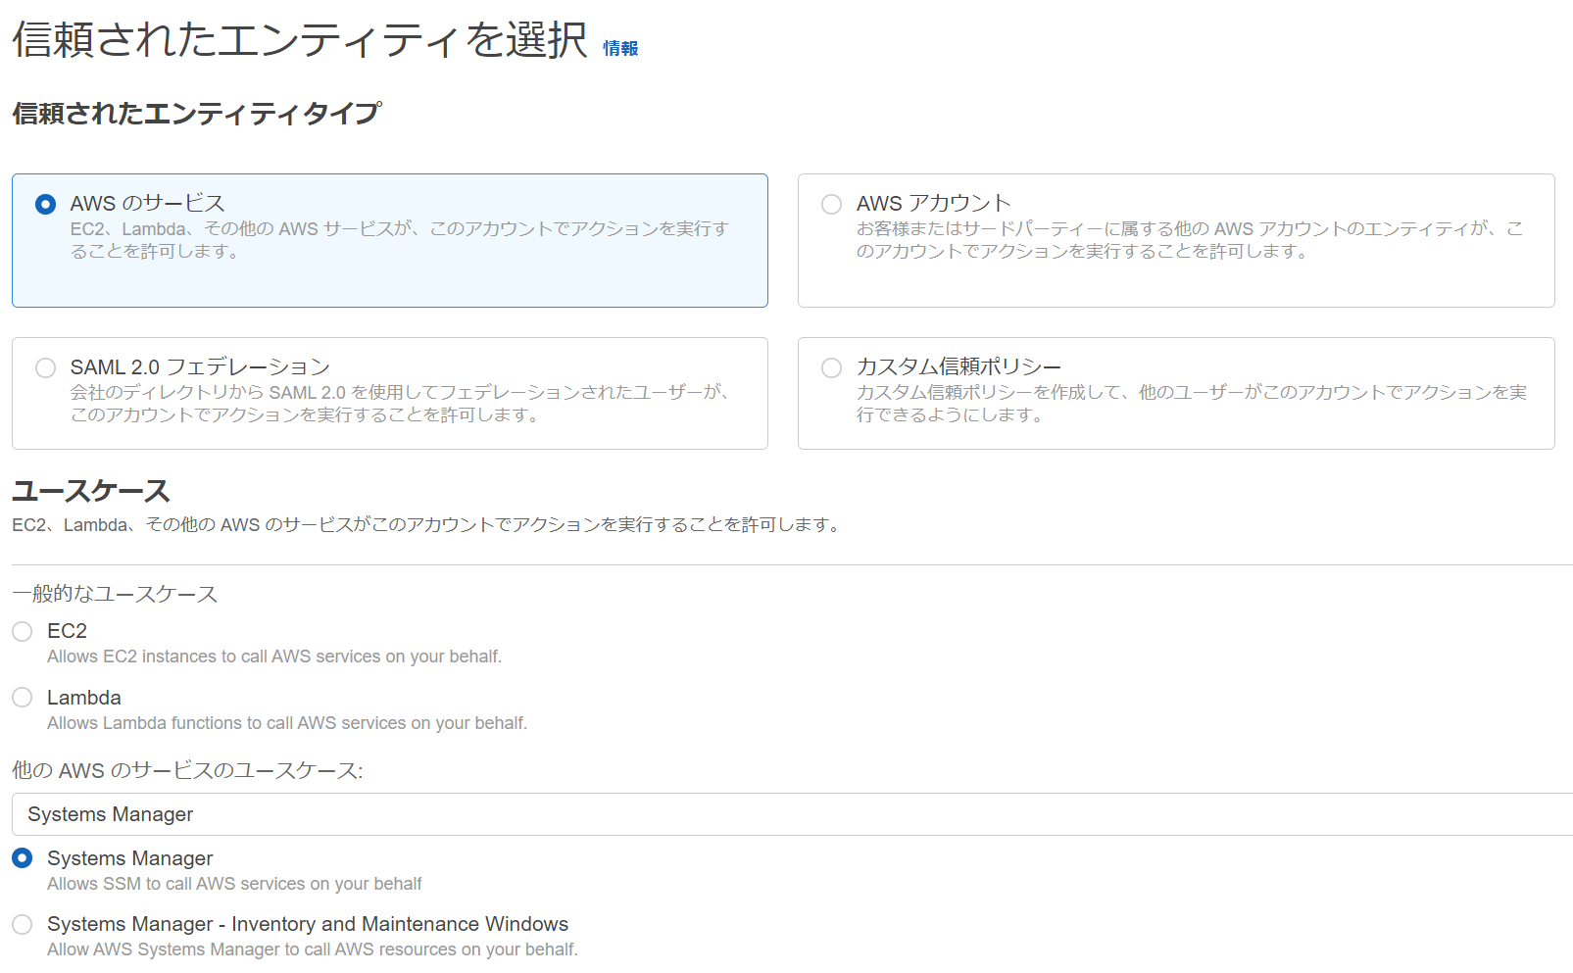Click the SAML 2.0 フェデレーション card description text
The width and height of the screenshot is (1573, 973).
click(x=401, y=404)
